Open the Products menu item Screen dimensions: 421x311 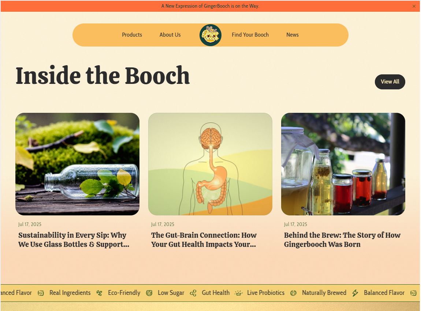click(132, 35)
